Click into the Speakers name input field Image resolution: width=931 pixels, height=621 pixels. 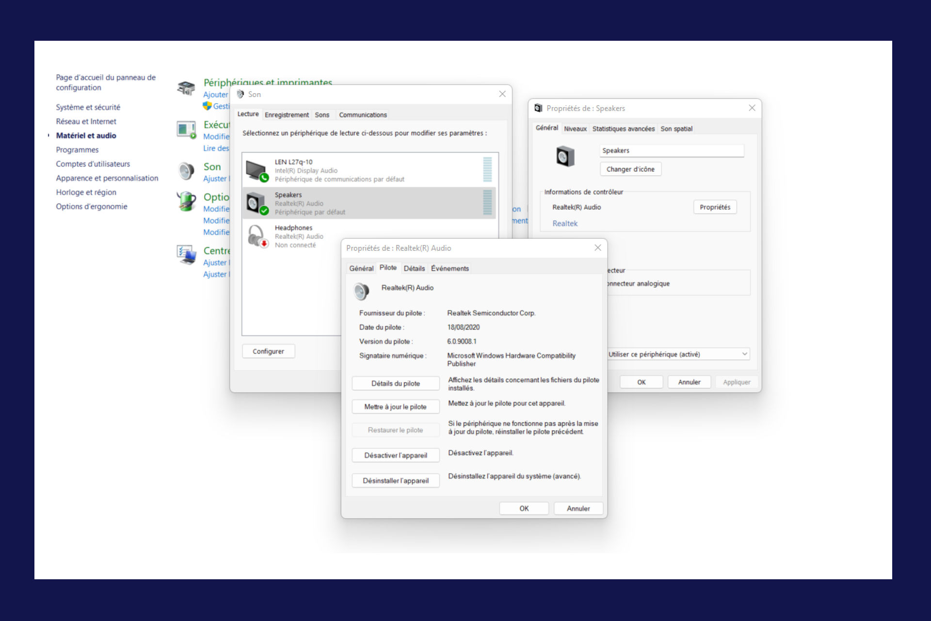pyautogui.click(x=672, y=150)
